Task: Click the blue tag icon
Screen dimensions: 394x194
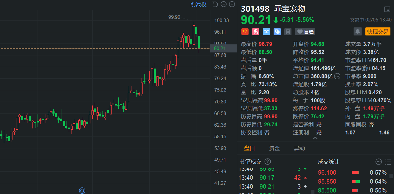Action: (277, 32)
